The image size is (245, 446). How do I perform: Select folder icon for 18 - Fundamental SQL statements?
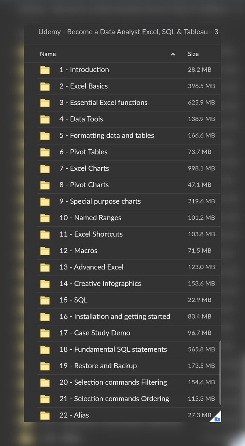click(45, 350)
